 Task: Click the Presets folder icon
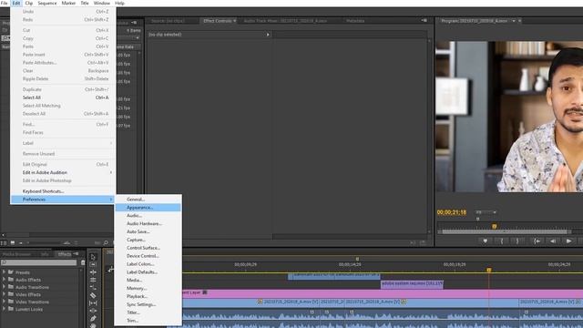pyautogui.click(x=11, y=272)
